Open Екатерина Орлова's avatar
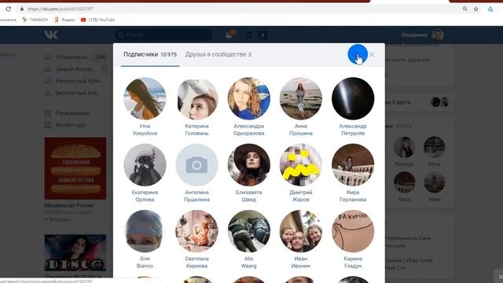The image size is (503, 283). 145,164
